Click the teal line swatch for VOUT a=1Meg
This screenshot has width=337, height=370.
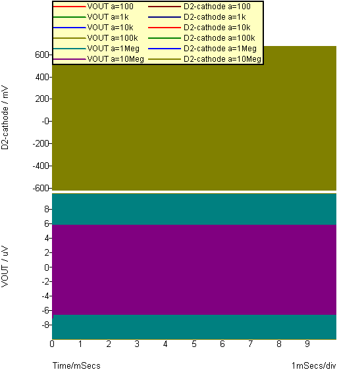pyautogui.click(x=70, y=49)
